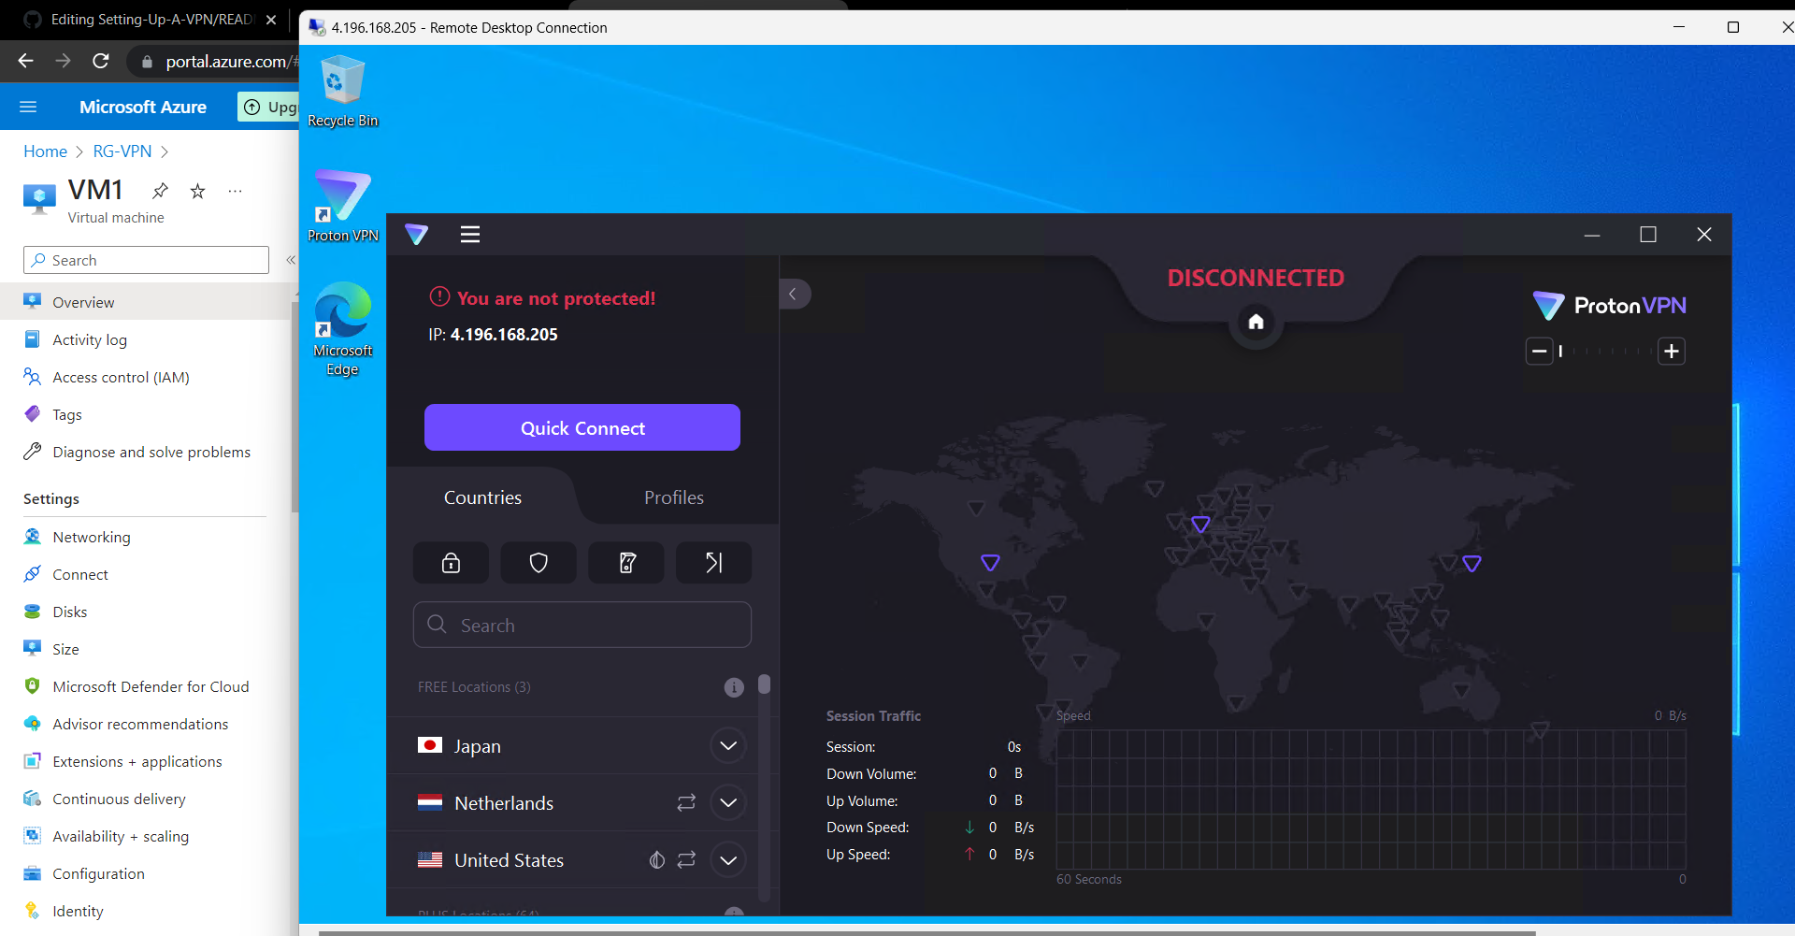Select the United States map marker
This screenshot has height=936, width=1795.
(990, 562)
